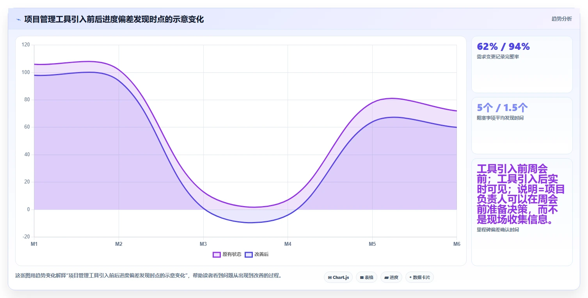Screen dimensions: 588x298
Task: Click the -20 y-axis value
Action: (26, 237)
